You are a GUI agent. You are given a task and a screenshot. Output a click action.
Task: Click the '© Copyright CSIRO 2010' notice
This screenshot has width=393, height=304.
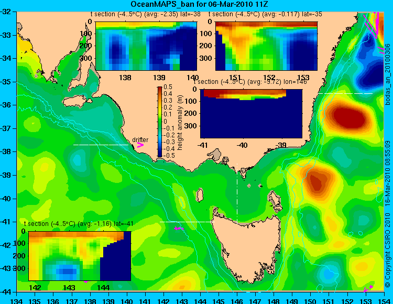coord(387,249)
